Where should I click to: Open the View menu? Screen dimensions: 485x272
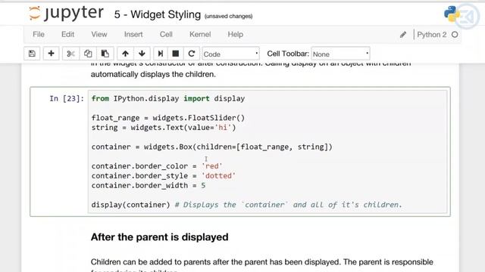[x=99, y=34]
